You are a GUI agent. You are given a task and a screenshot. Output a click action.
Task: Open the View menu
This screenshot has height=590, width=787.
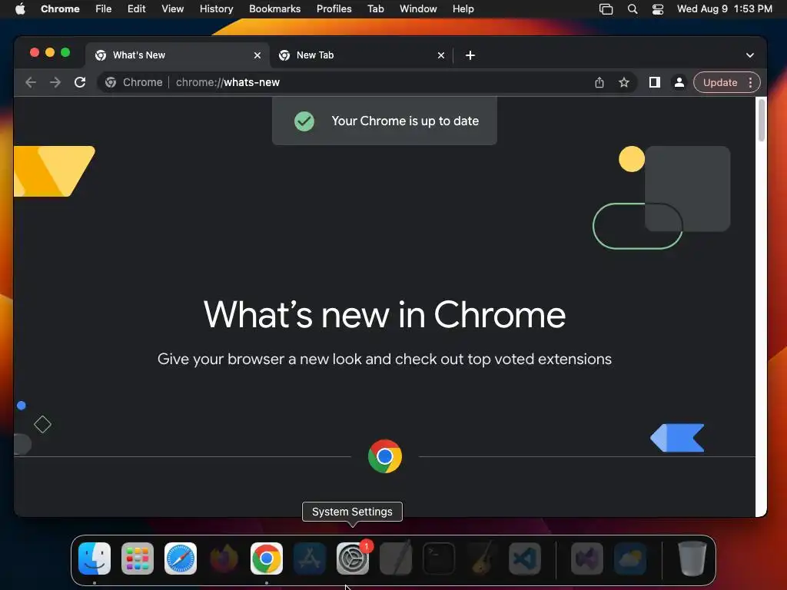[x=173, y=9]
